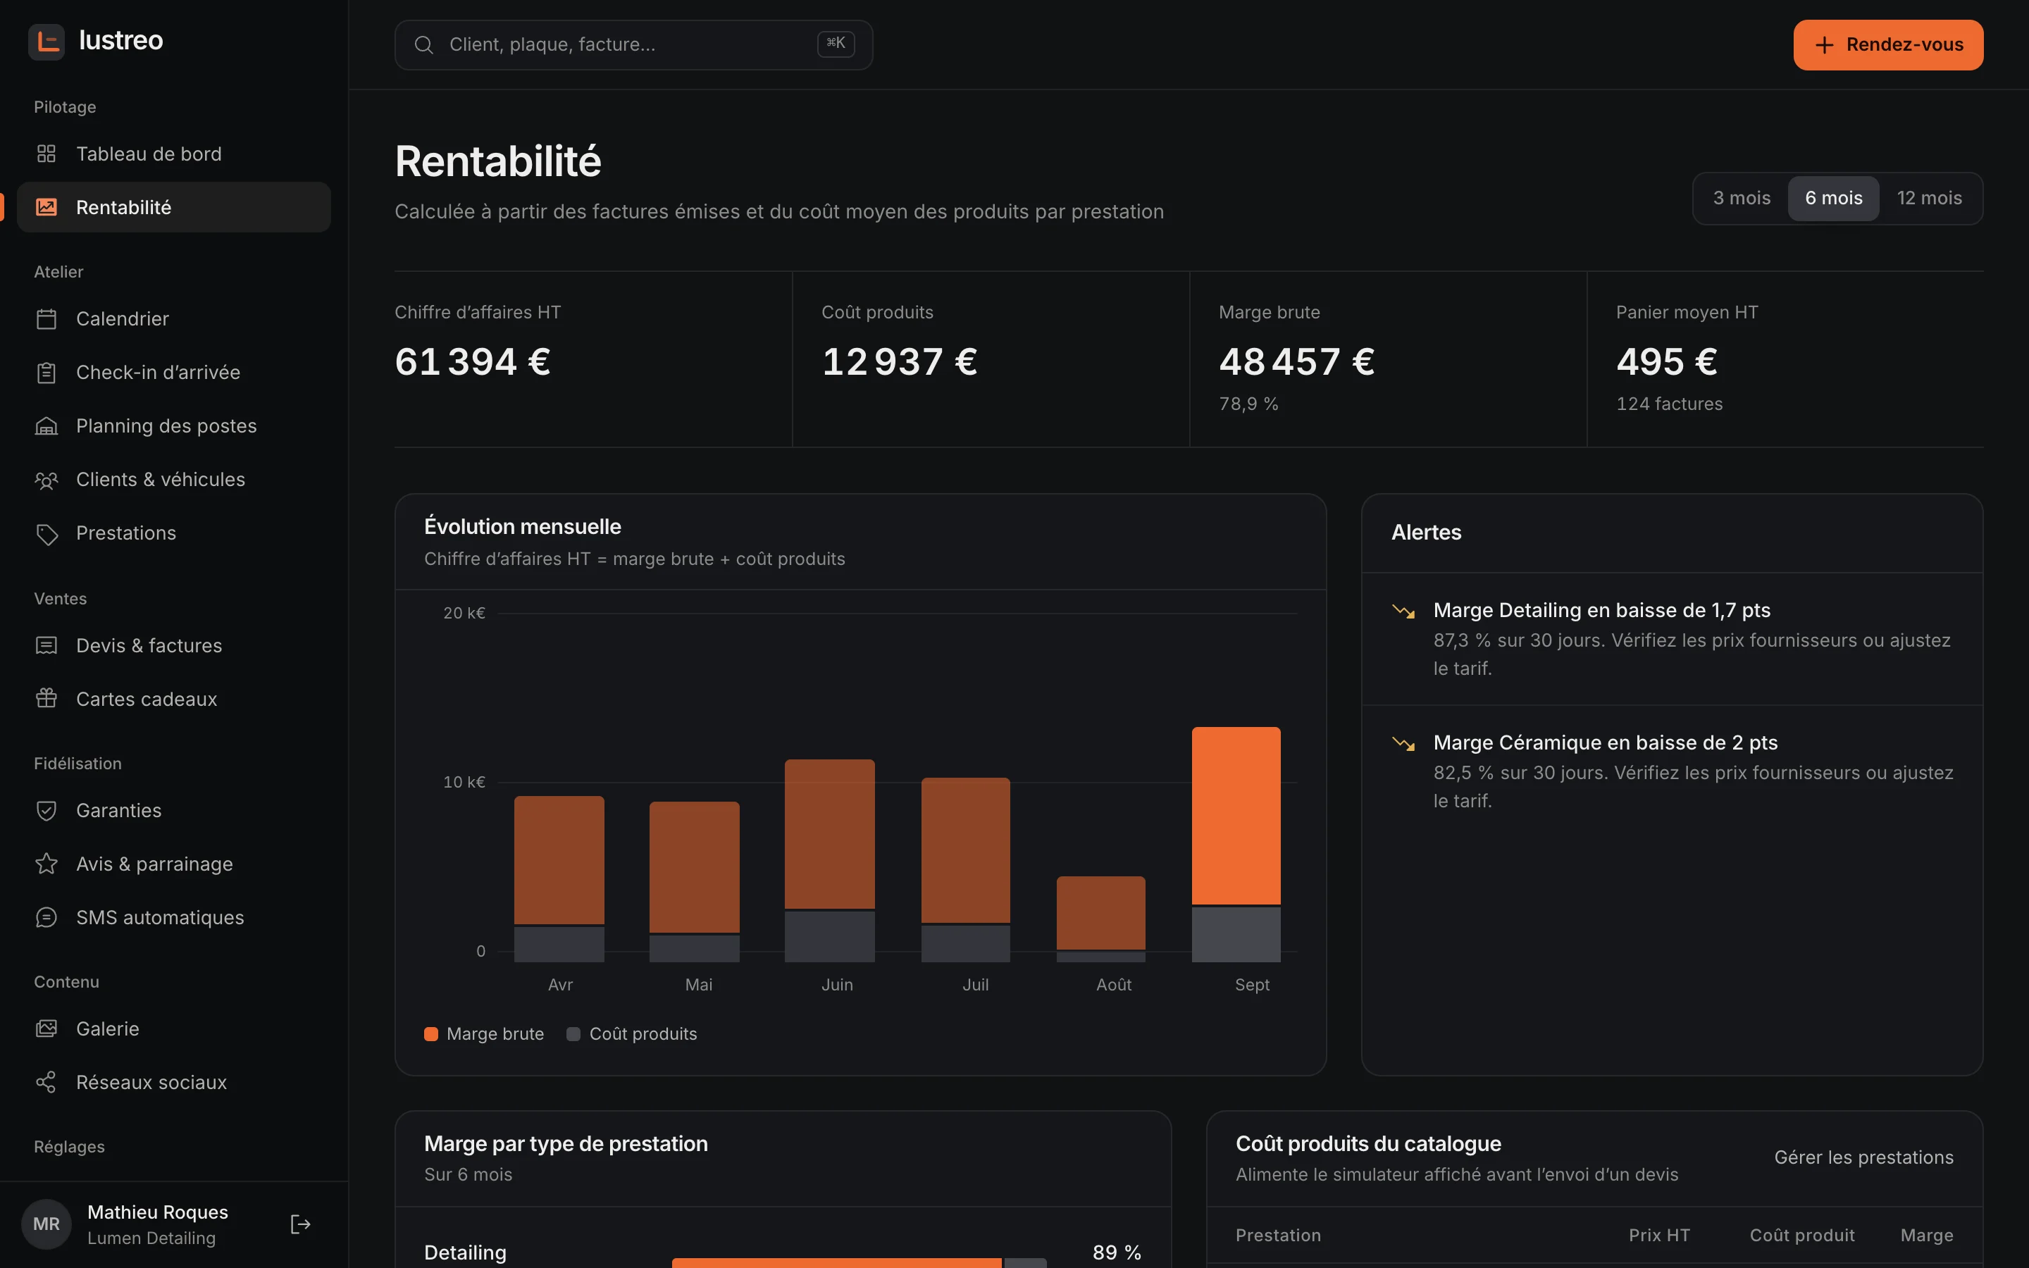Click the 124 factures text
The height and width of the screenshot is (1268, 2029).
point(1669,404)
